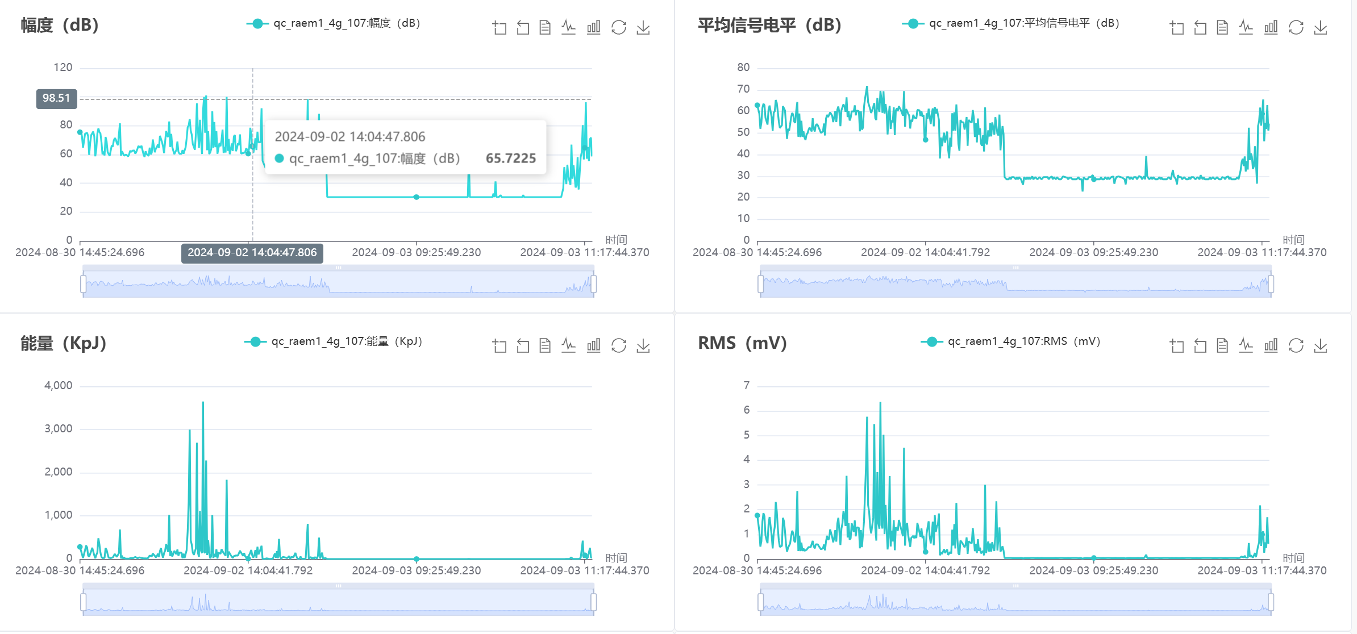Open data view of 幅度 chart

(546, 27)
